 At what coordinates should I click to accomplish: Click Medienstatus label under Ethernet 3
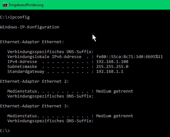[23, 116]
